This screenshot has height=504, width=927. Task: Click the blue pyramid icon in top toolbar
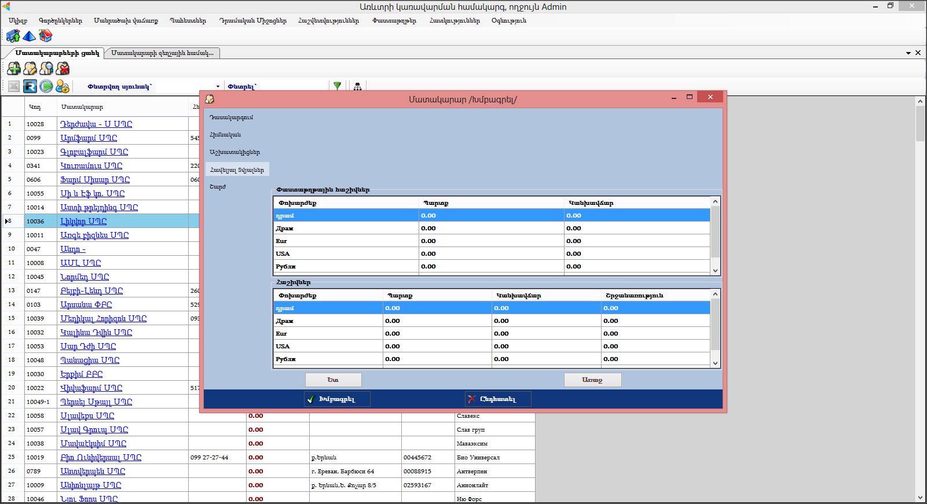tap(29, 36)
